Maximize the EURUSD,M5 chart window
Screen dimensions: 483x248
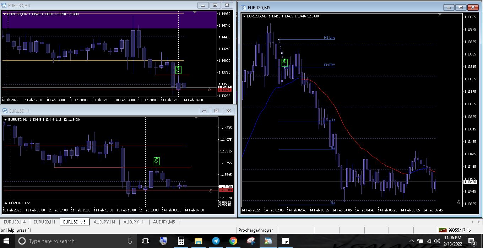click(461, 7)
